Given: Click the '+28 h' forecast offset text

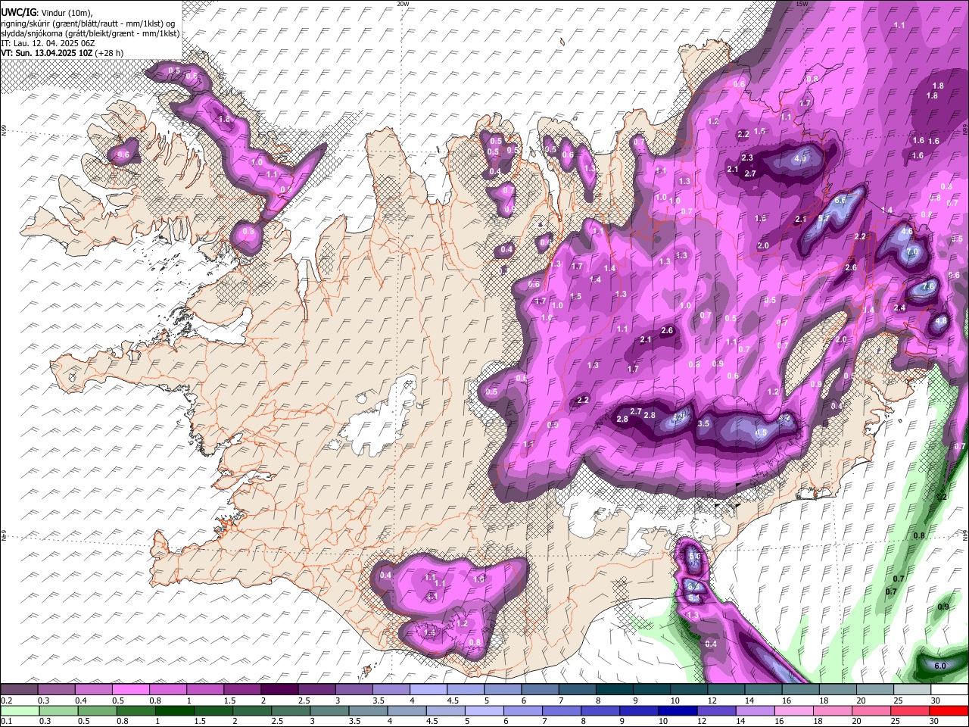Looking at the screenshot, I should tap(110, 53).
